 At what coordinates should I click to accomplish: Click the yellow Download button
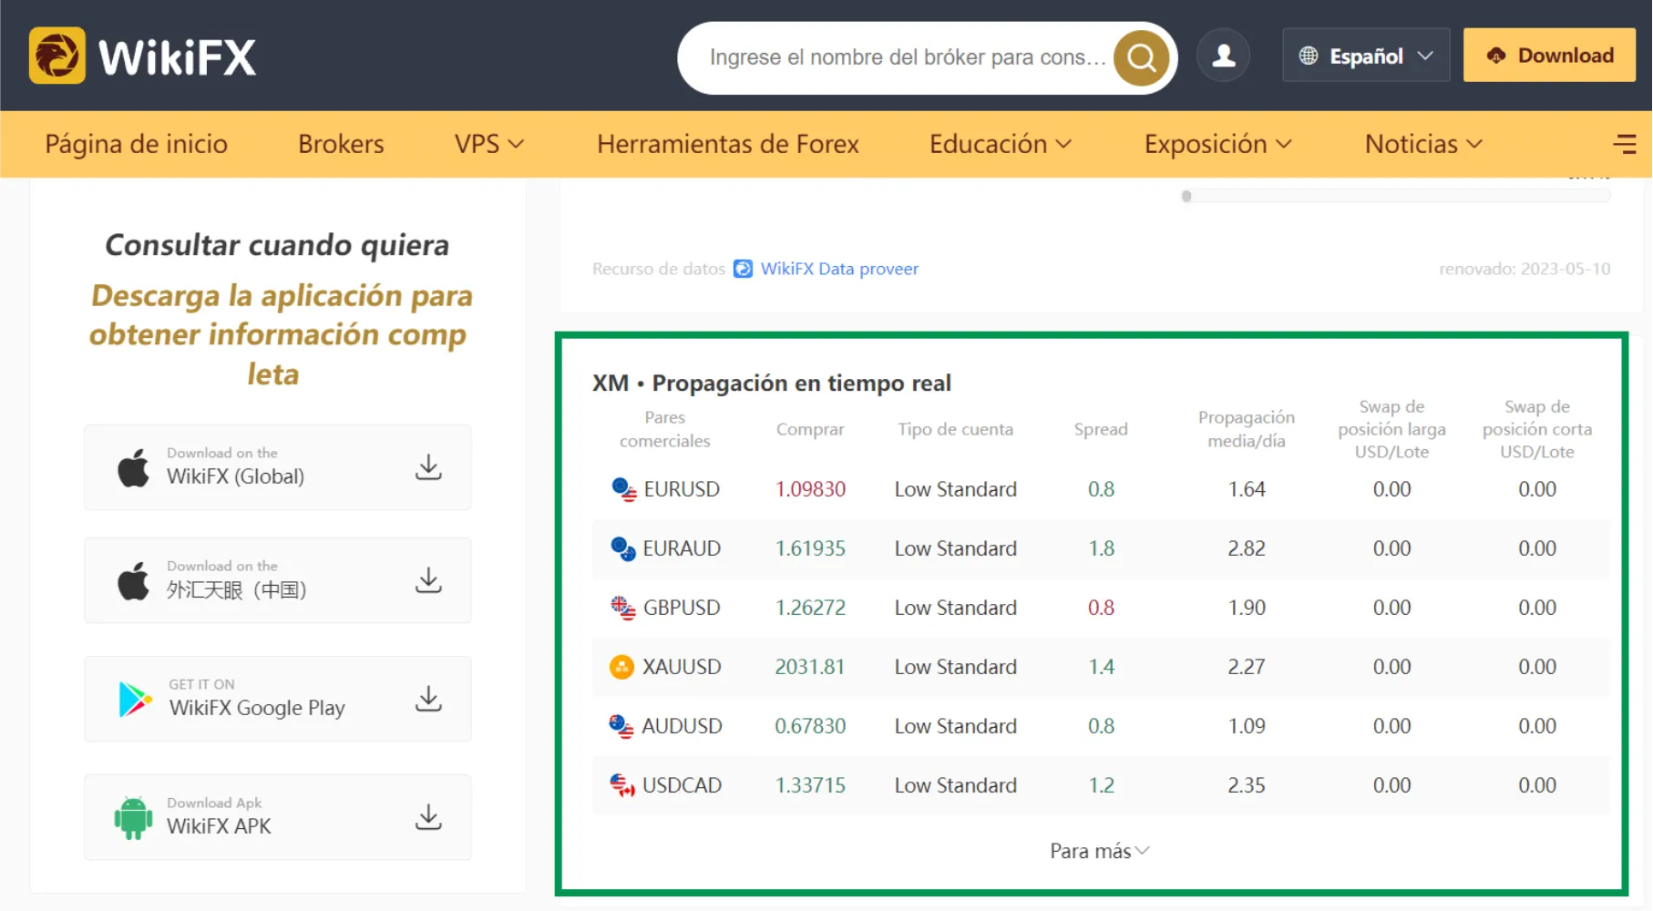1549,56
